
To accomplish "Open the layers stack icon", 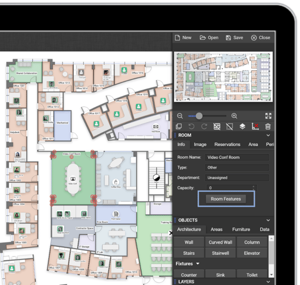I will coord(242,127).
